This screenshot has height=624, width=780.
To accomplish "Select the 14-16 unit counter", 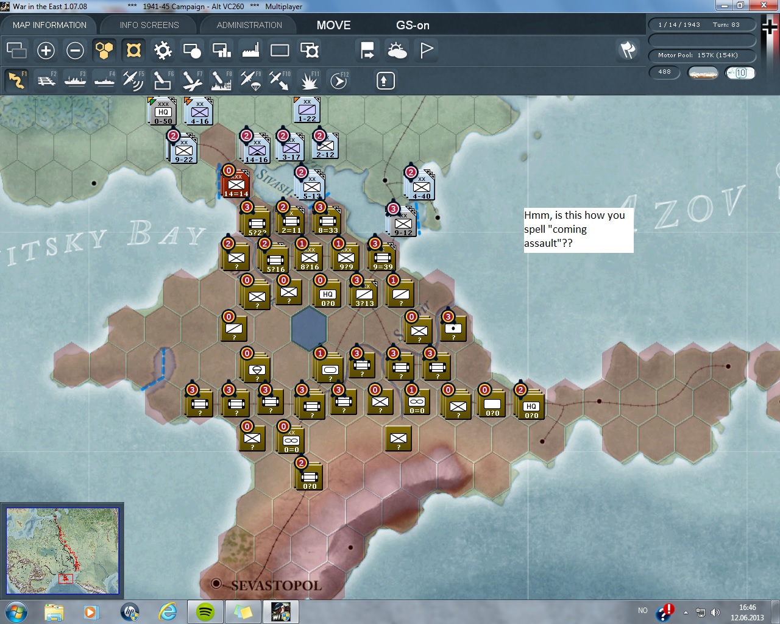I will click(257, 150).
